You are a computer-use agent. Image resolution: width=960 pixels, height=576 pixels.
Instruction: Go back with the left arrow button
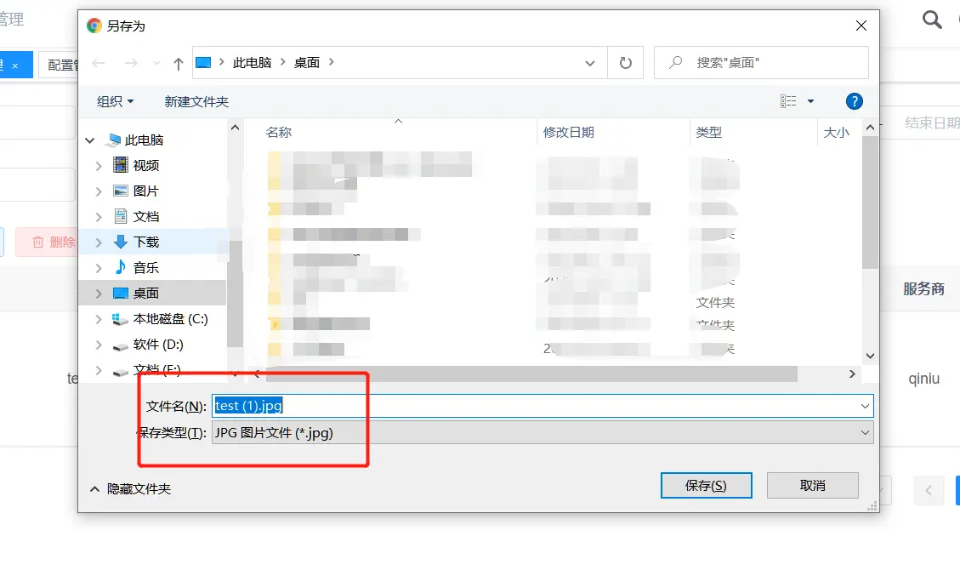(x=99, y=62)
